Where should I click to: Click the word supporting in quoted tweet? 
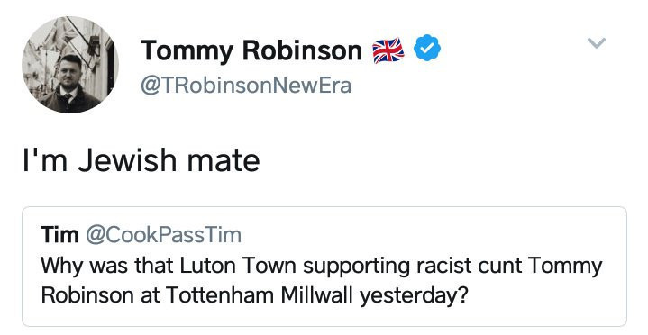356,267
